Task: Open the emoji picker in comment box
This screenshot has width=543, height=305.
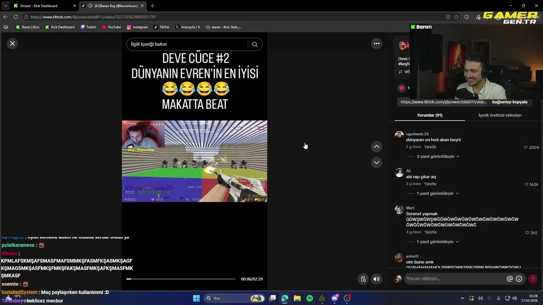Action: (519, 279)
